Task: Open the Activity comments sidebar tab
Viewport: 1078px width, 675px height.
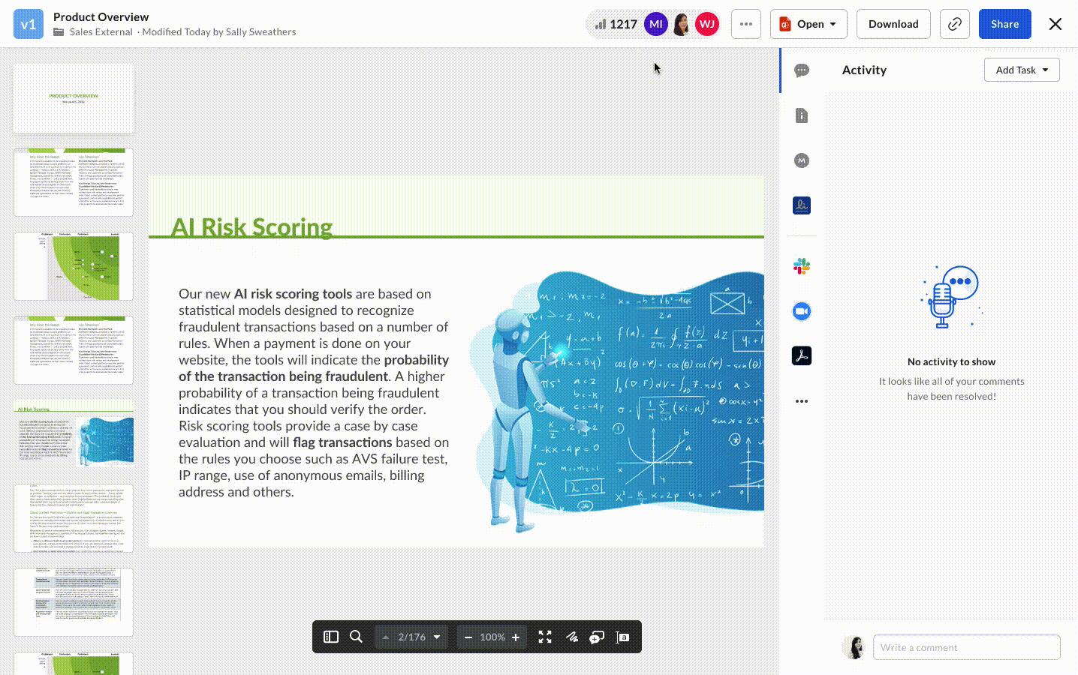Action: 802,70
